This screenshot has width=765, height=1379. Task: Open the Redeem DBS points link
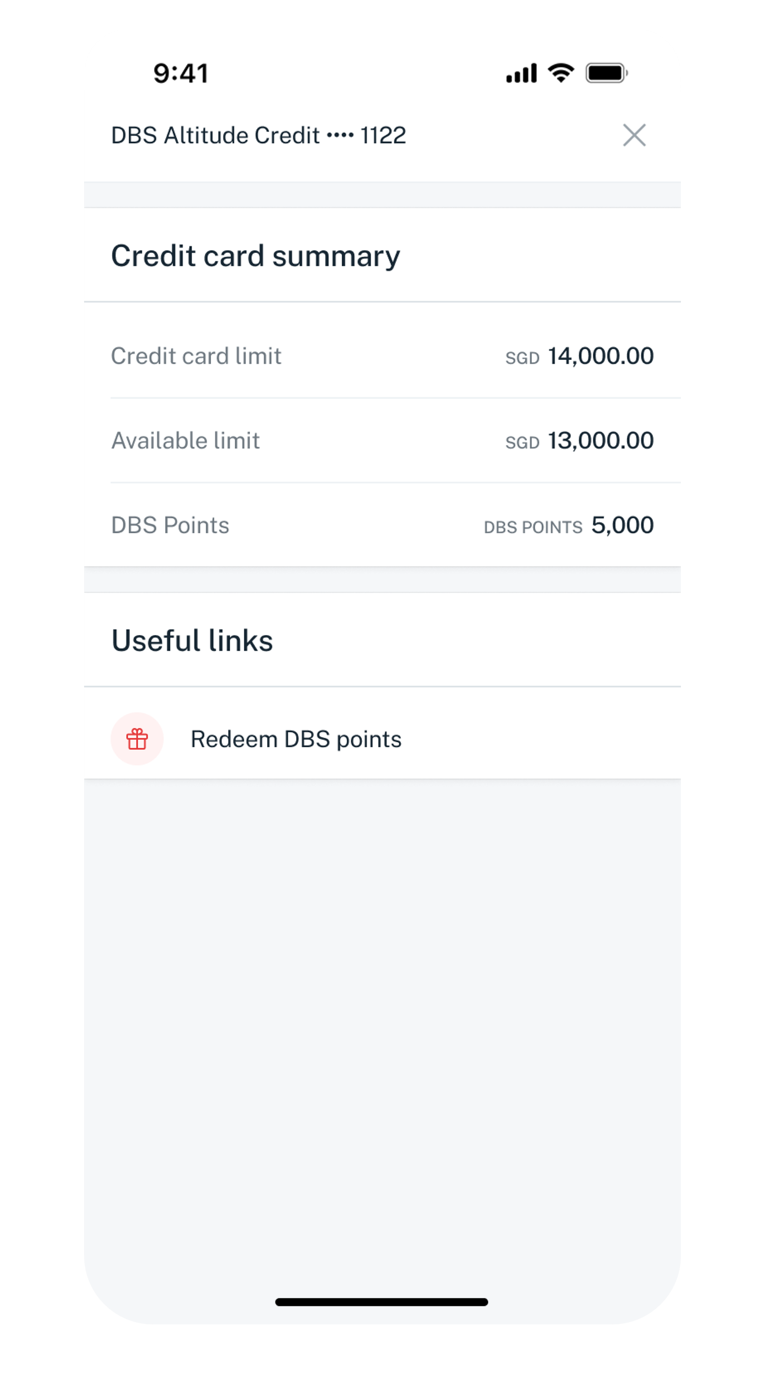click(296, 739)
